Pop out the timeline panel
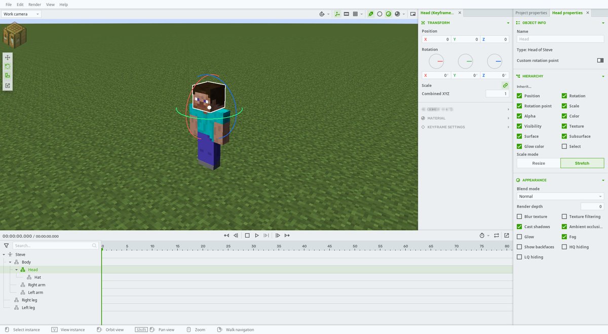This screenshot has height=334, width=608. [507, 235]
